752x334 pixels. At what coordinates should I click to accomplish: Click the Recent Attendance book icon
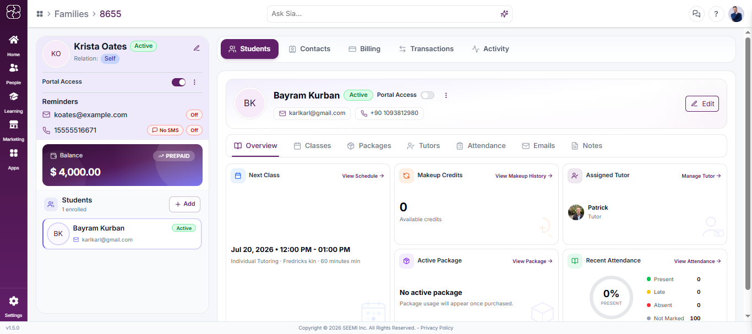click(x=575, y=261)
